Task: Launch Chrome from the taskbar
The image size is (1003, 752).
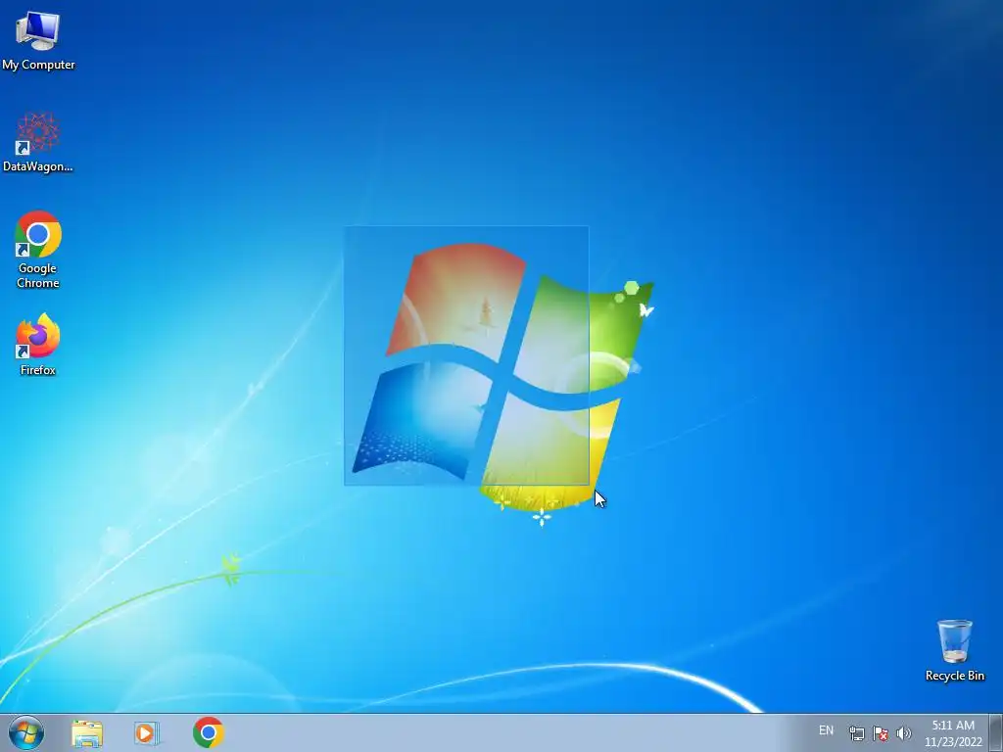Action: [x=209, y=732]
